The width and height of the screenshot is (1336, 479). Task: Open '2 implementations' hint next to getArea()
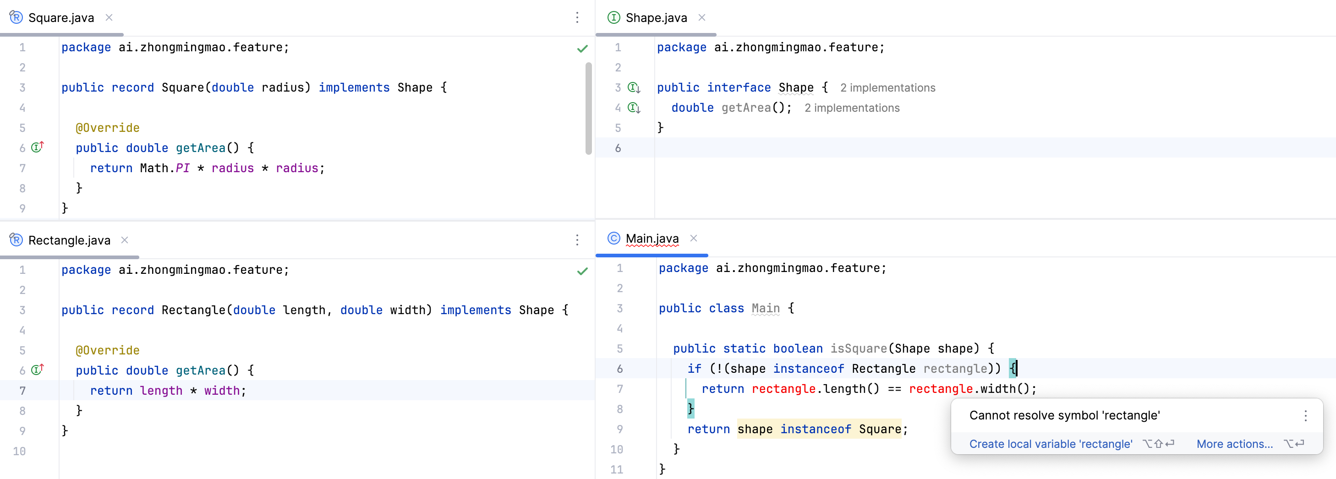[852, 108]
